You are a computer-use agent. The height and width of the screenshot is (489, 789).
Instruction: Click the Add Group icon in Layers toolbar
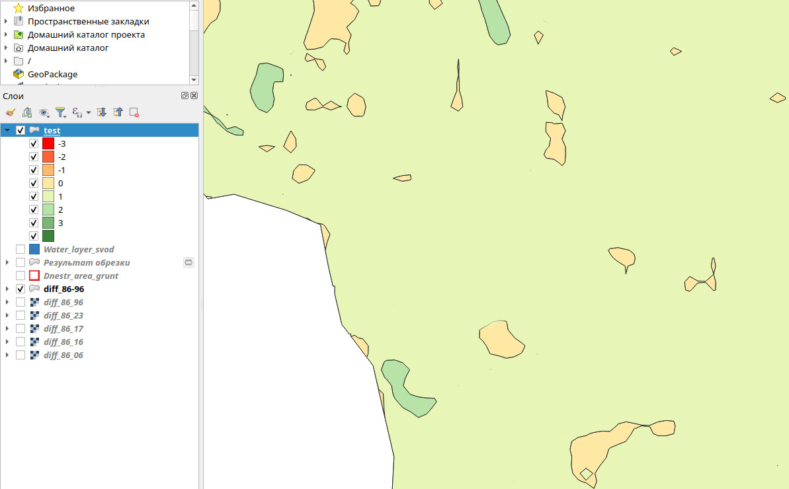(x=27, y=112)
